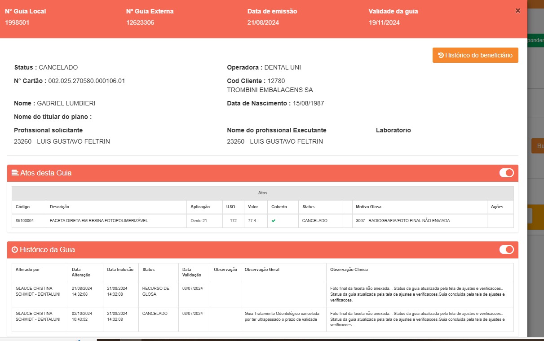Click the clock icon beside Histórico da Guia
Image resolution: width=544 pixels, height=341 pixels.
coord(15,249)
